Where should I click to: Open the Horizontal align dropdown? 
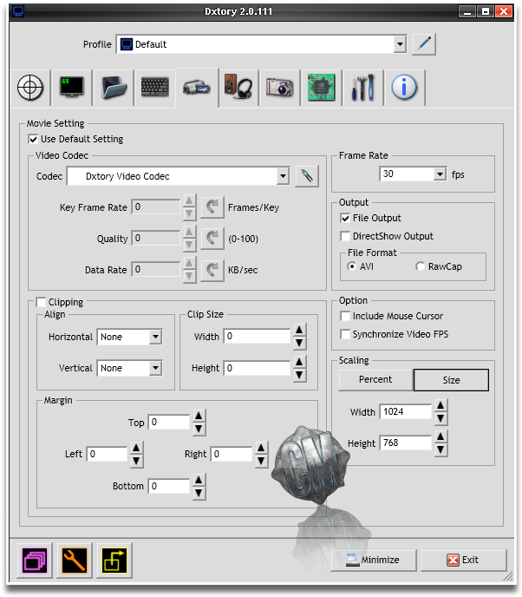point(155,337)
